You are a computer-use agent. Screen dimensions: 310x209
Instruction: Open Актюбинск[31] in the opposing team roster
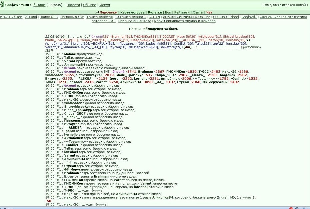click(x=57, y=44)
